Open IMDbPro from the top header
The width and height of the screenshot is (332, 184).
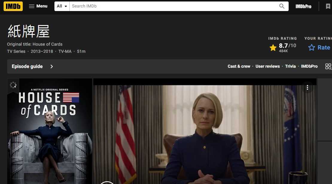303,6
